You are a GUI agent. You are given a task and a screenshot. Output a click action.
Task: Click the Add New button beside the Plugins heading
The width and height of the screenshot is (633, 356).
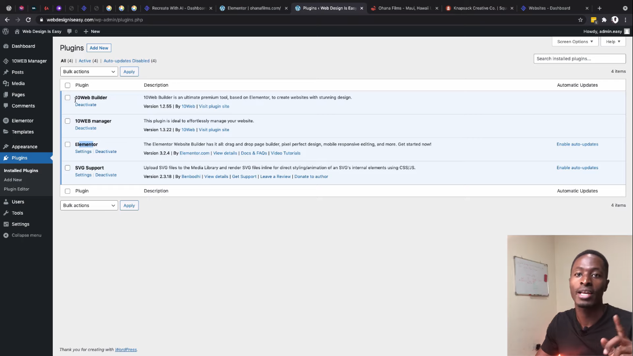point(99,48)
